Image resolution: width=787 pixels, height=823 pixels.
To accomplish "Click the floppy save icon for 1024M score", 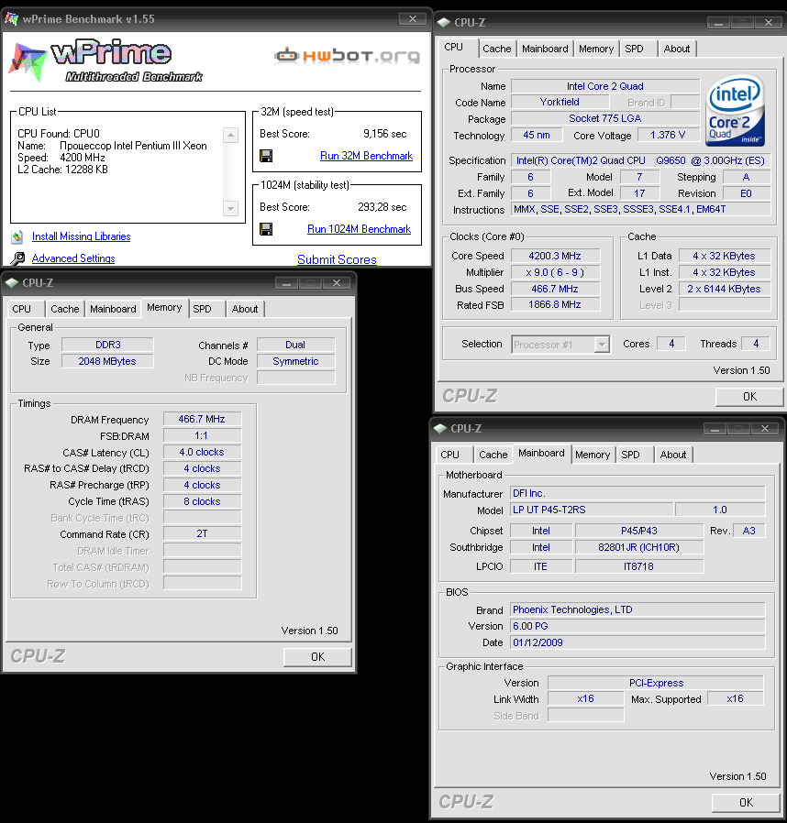I will (266, 229).
